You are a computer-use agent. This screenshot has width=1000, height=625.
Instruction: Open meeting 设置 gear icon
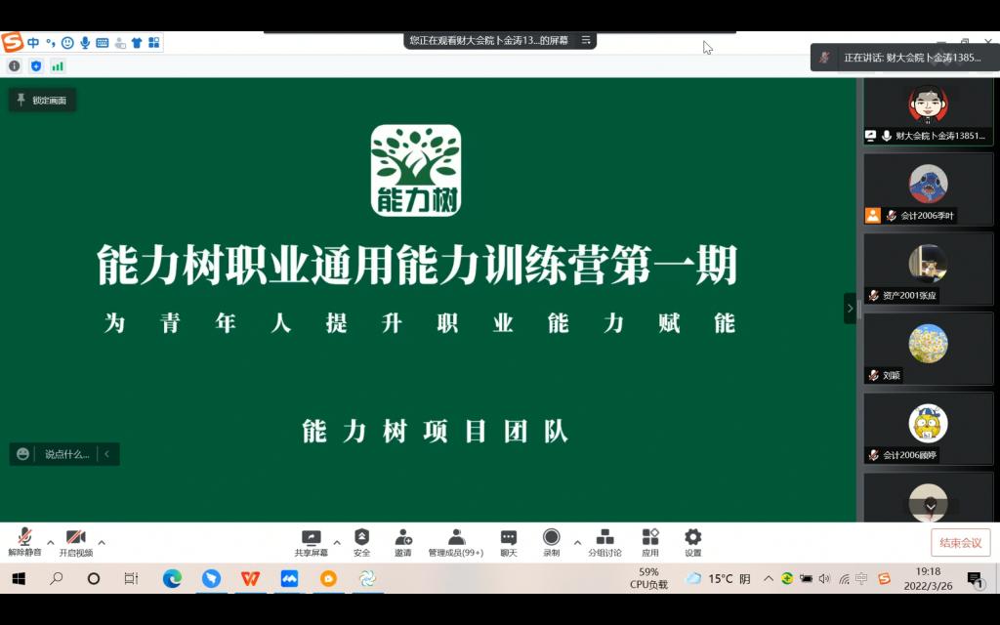[x=692, y=541]
